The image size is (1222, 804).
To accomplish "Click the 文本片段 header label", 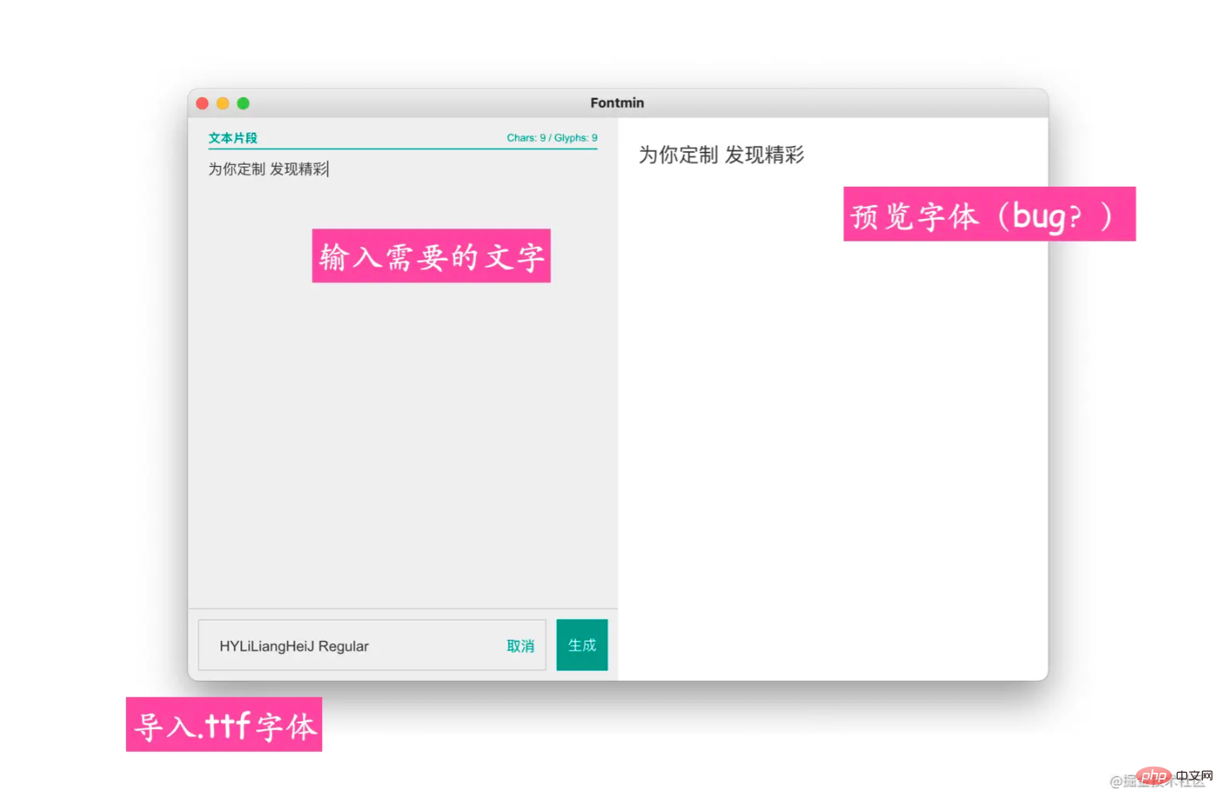I will (233, 138).
